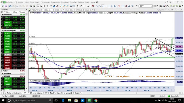Open the Janela menu
The height and width of the screenshot is (103, 184).
(x=87, y=2)
